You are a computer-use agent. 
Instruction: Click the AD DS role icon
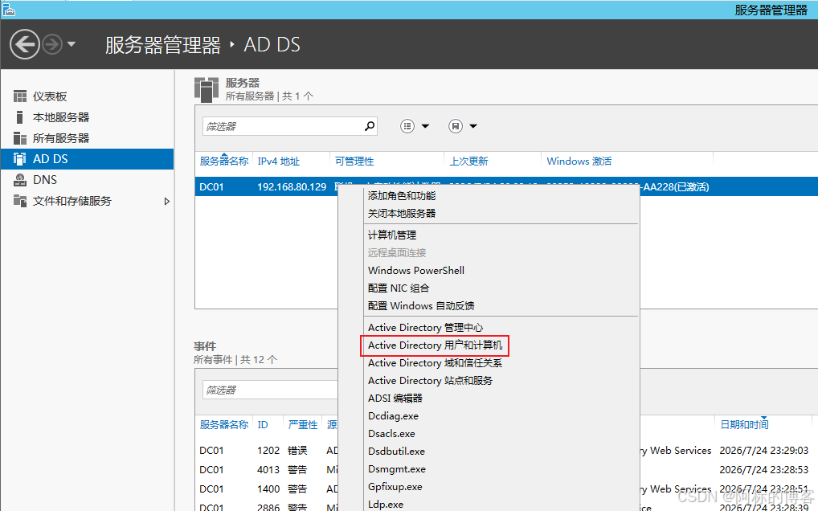coord(20,159)
